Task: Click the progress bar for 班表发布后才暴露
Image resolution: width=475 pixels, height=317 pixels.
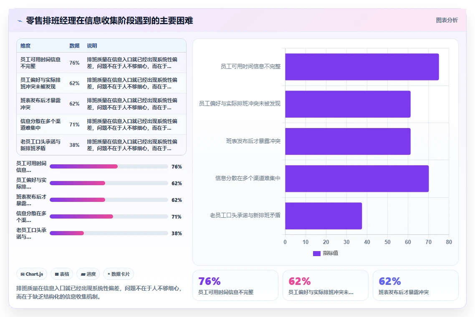Action: tap(109, 200)
